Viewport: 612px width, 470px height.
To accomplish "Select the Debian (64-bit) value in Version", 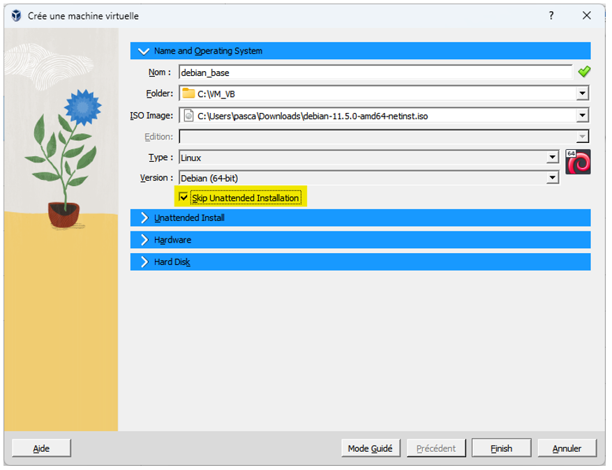I will [209, 179].
